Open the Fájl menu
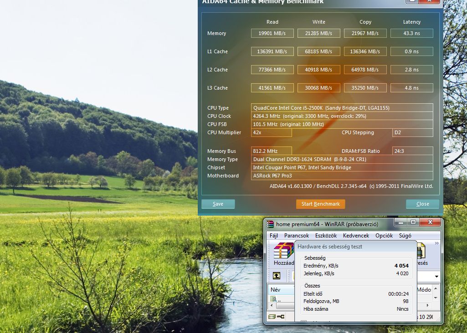Screen dimensions: 467x333 274,236
